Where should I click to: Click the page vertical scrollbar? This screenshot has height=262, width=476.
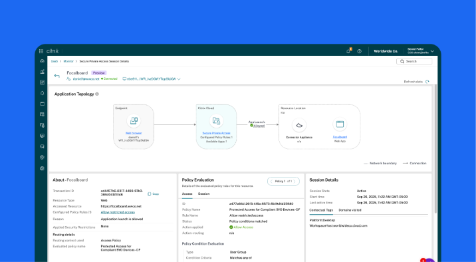(x=435, y=149)
